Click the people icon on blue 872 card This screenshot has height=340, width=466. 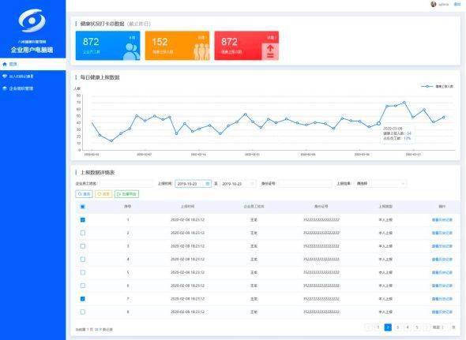click(131, 51)
